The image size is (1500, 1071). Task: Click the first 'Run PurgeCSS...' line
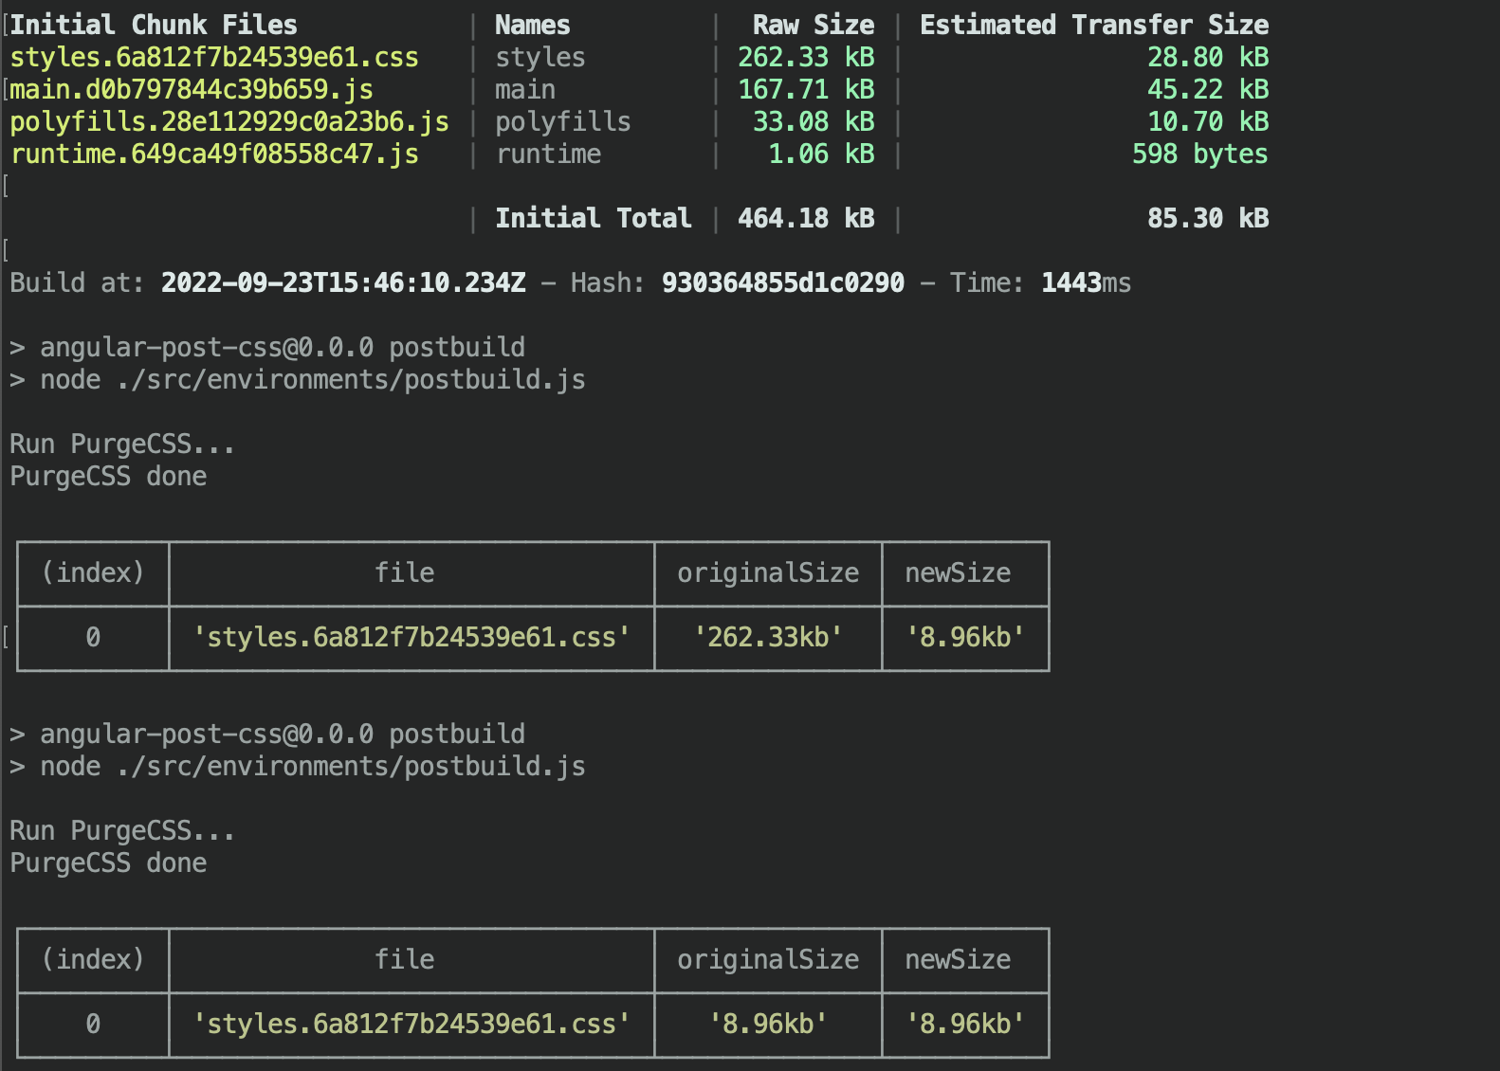pyautogui.click(x=122, y=445)
